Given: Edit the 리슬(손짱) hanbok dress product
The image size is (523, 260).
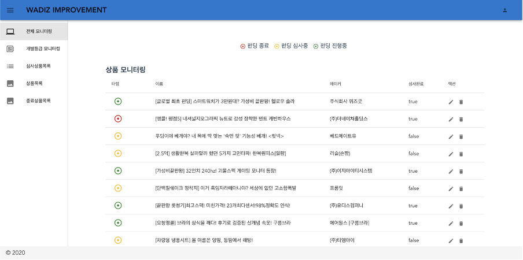Looking at the screenshot, I should tap(451, 154).
